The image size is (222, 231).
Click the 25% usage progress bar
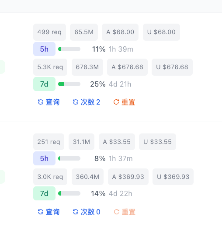click(x=69, y=84)
